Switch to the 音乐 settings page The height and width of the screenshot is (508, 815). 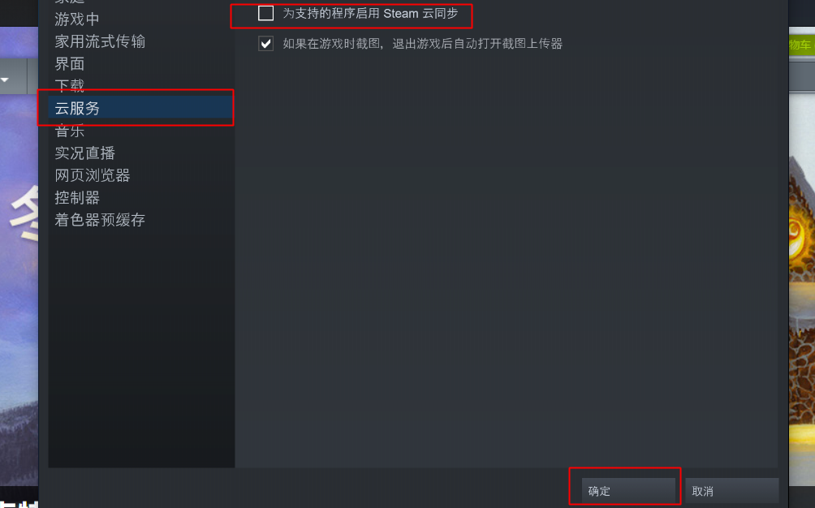click(x=70, y=131)
